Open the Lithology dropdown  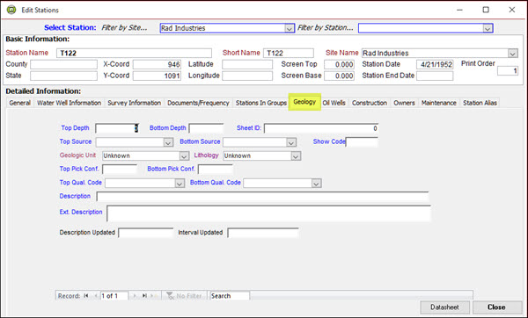coord(296,156)
